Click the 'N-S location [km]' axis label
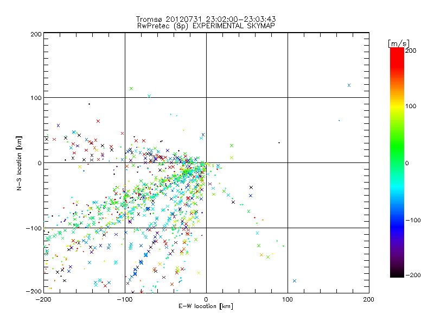Image resolution: width=434 pixels, height=326 pixels. coord(19,163)
